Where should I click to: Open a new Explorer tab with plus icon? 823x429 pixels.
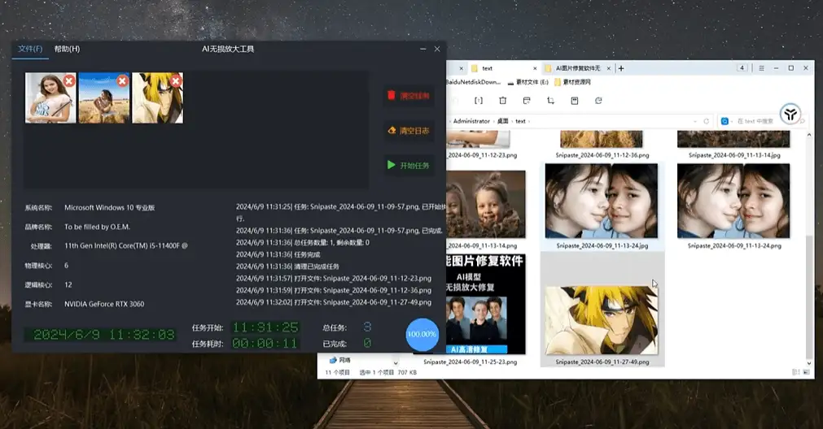pos(621,68)
